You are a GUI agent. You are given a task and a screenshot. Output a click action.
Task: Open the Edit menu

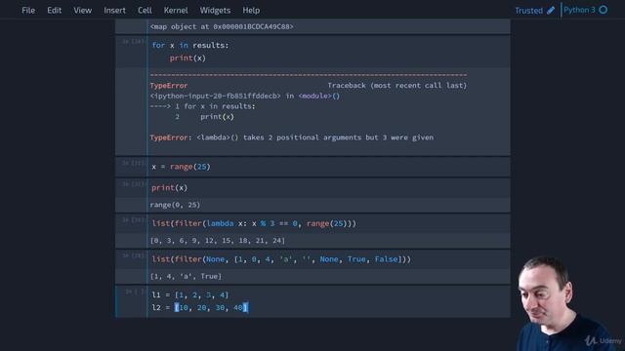55,11
